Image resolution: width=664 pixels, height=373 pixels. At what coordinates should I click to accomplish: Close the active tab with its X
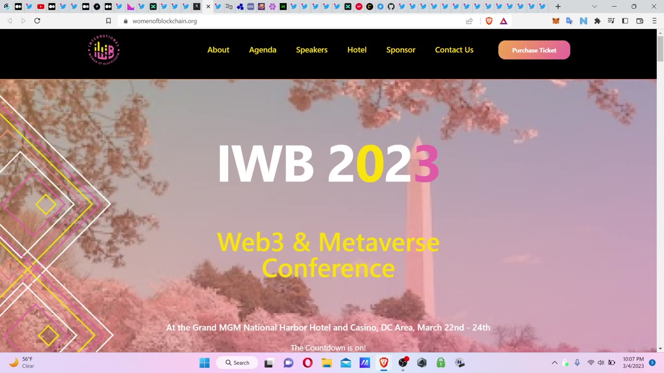[208, 7]
